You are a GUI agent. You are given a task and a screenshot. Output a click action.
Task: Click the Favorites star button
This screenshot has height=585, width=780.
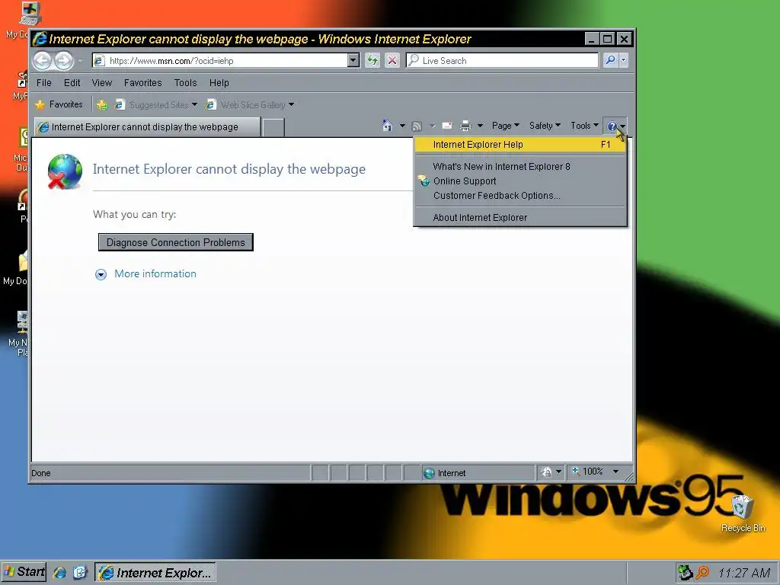click(59, 104)
